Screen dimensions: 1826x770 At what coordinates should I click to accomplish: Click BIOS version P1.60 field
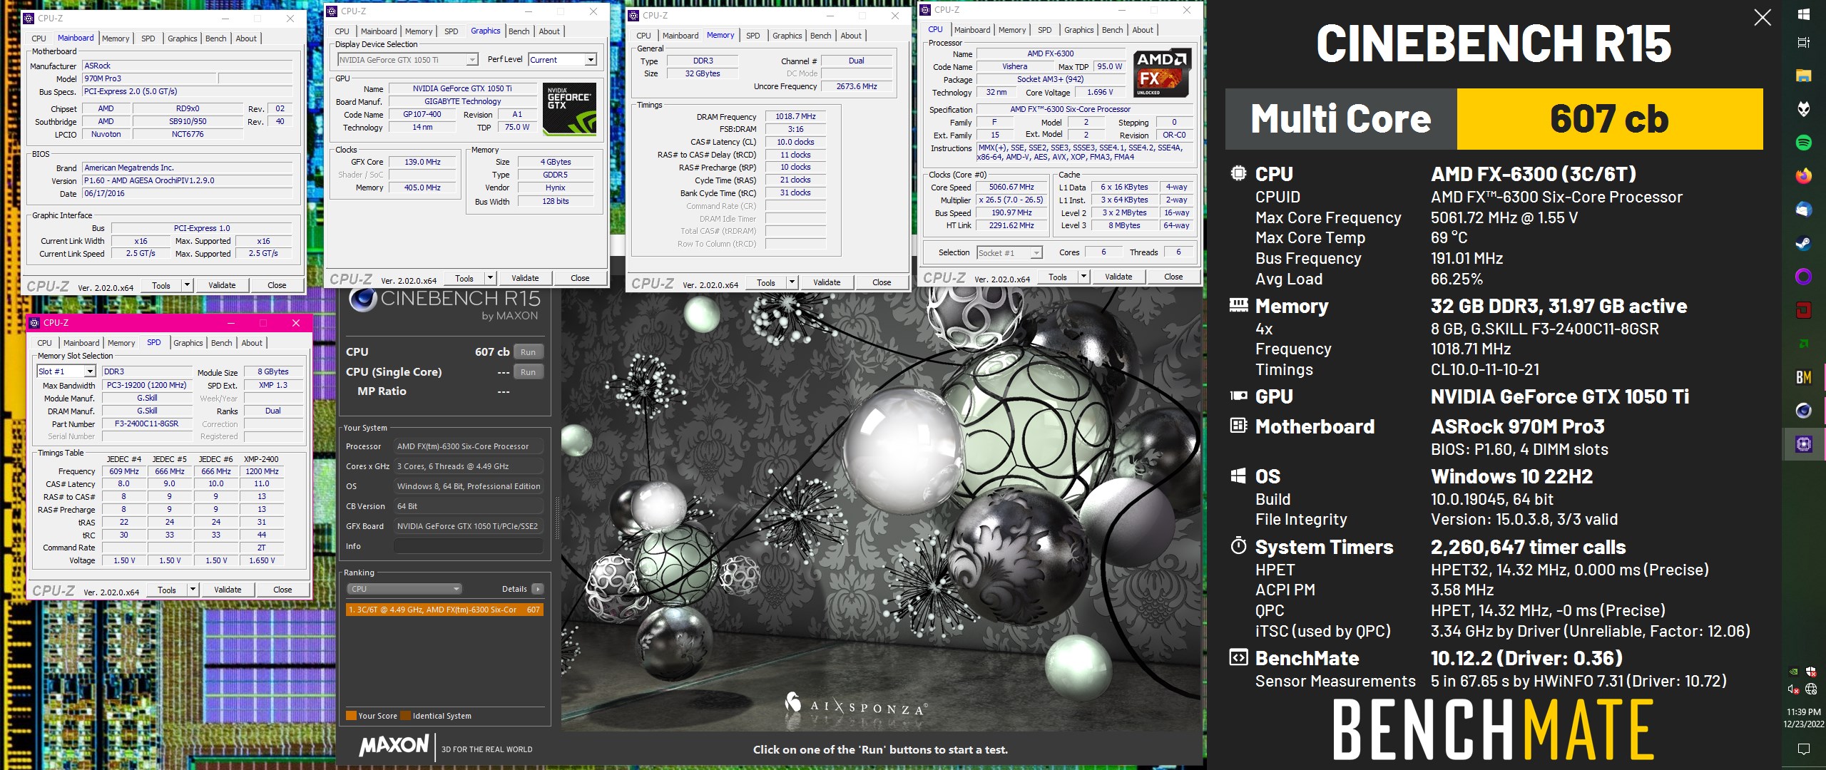pos(187,180)
